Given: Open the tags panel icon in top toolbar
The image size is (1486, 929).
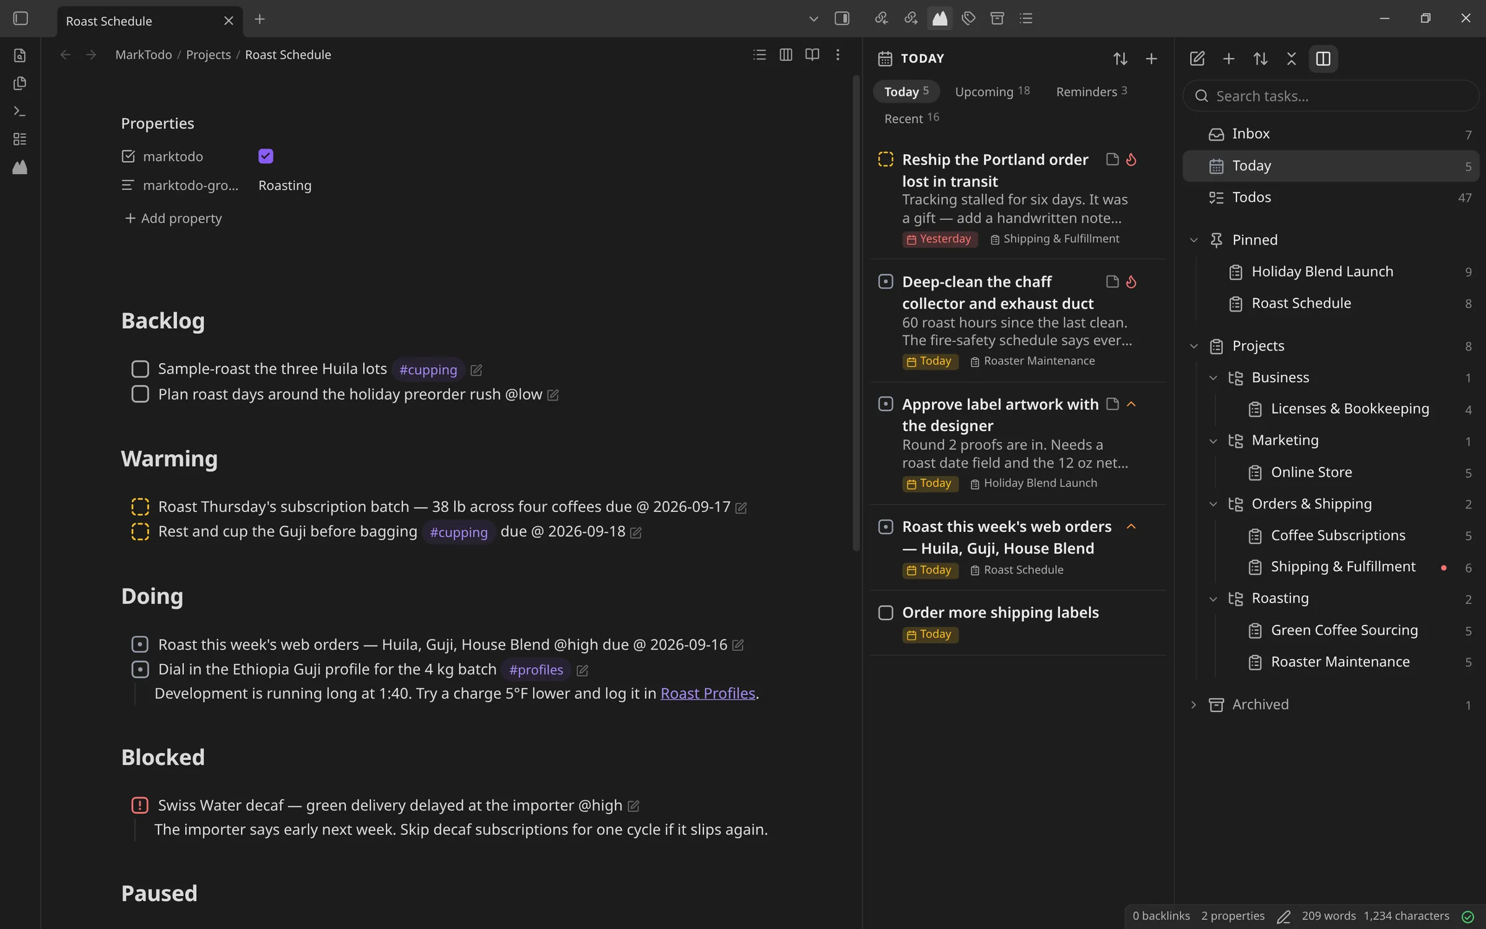Looking at the screenshot, I should (968, 19).
